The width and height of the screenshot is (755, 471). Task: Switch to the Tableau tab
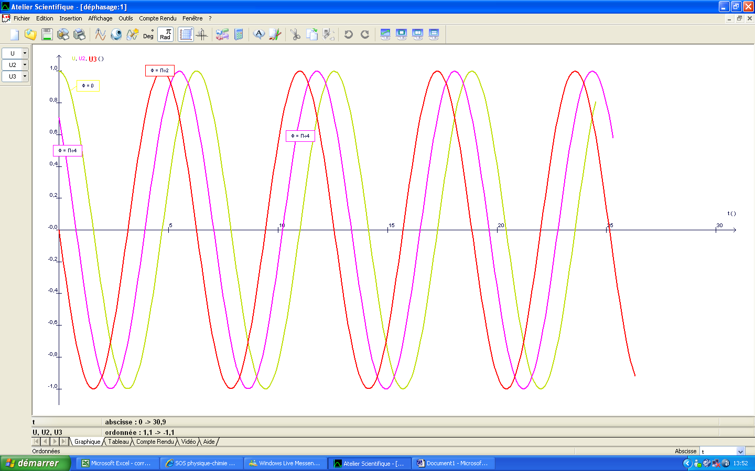click(x=118, y=442)
